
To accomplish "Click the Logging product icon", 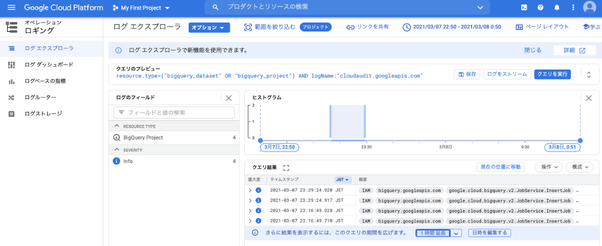I will coord(12,26).
